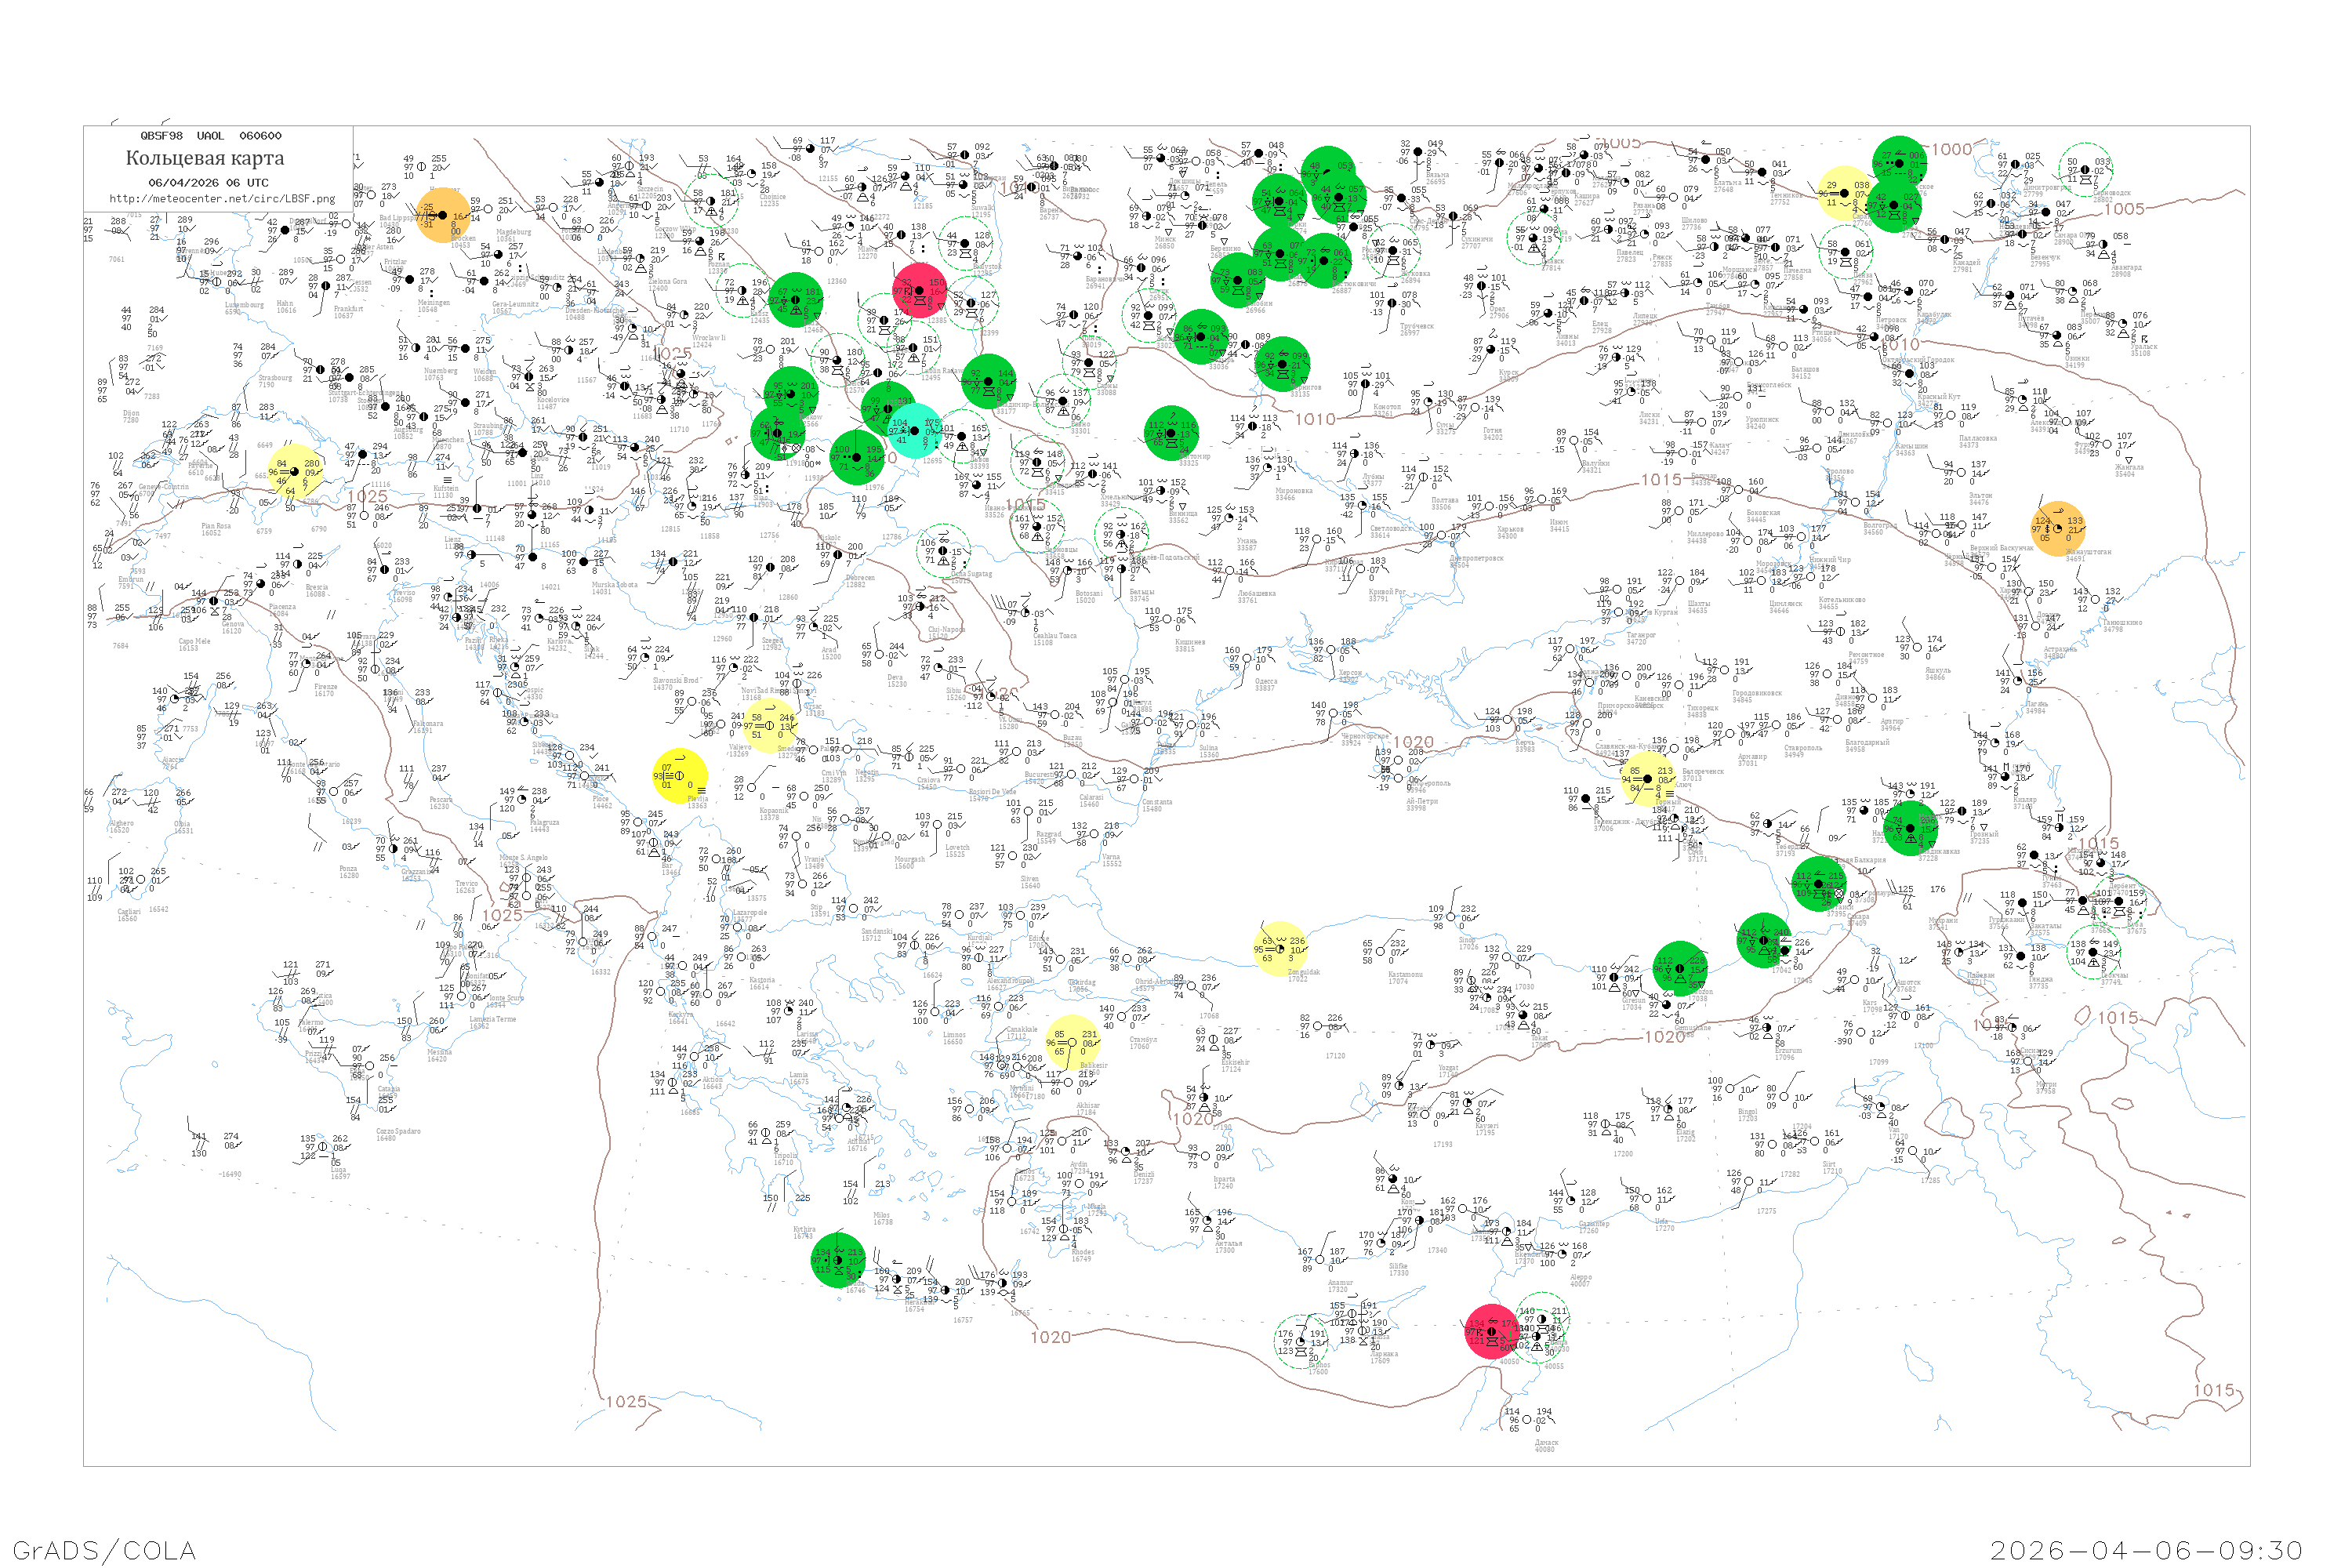
Task: Click the GrADS/COLA credit text
Action: pyautogui.click(x=104, y=1550)
